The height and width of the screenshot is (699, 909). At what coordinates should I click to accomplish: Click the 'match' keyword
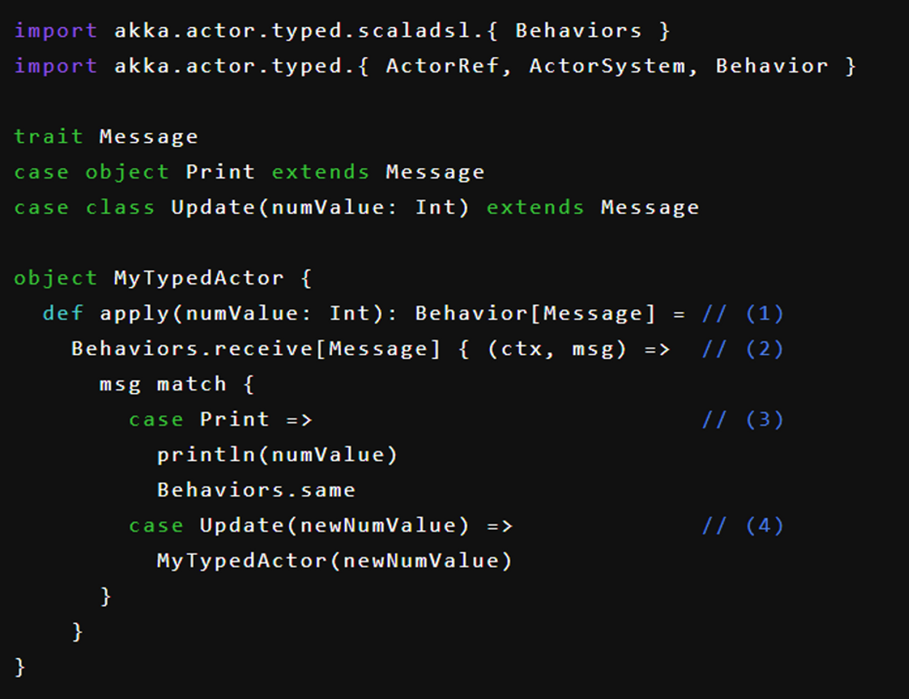pos(191,384)
